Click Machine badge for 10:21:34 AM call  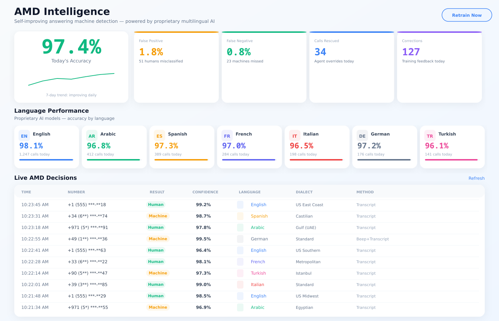pyautogui.click(x=158, y=307)
